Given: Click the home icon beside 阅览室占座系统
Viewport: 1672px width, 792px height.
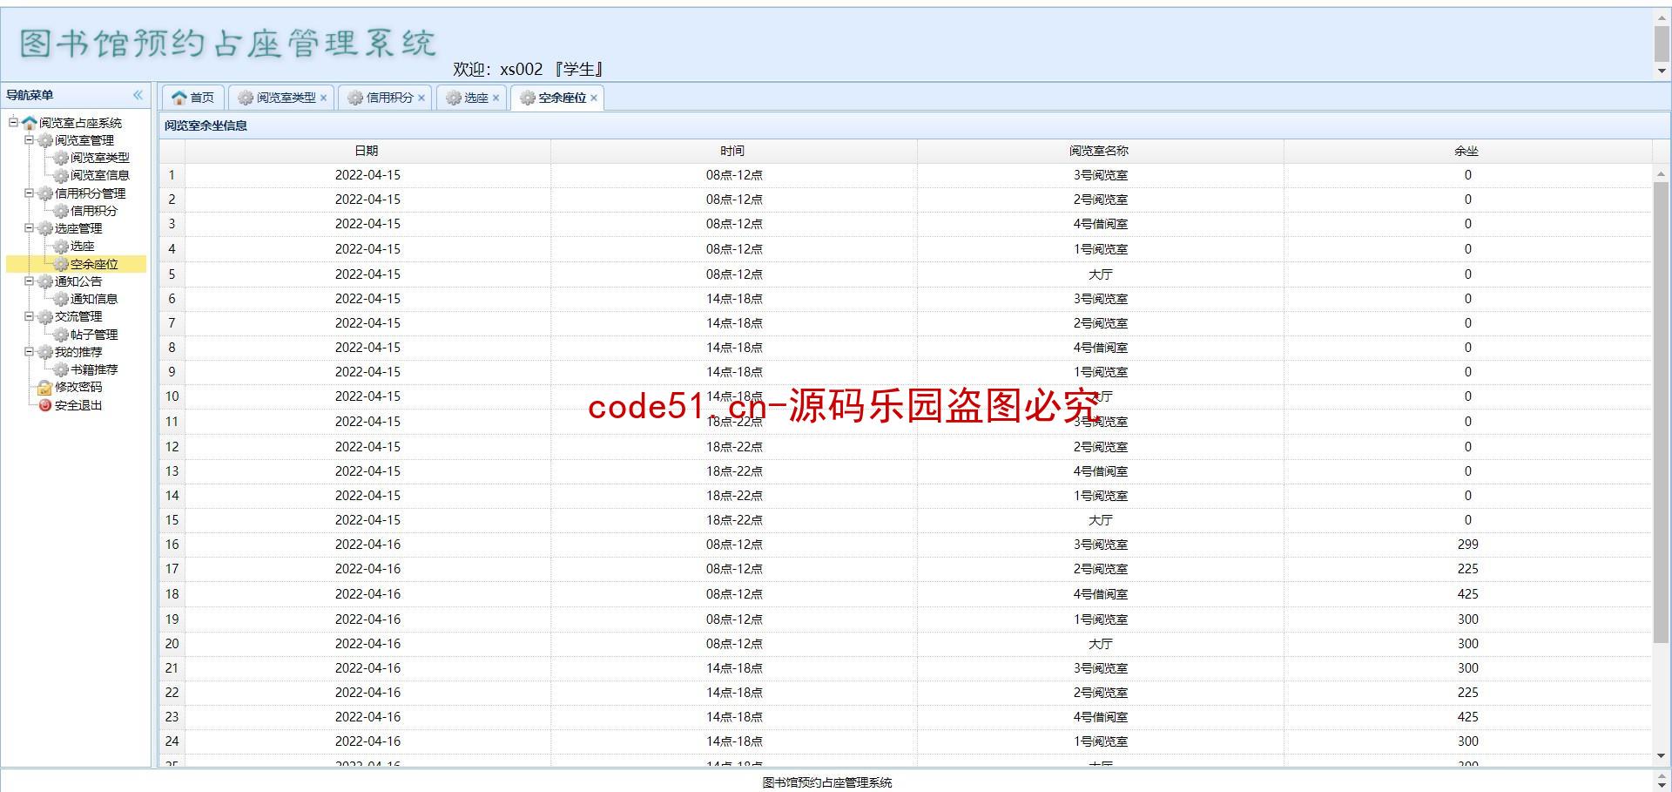Looking at the screenshot, I should coord(30,123).
